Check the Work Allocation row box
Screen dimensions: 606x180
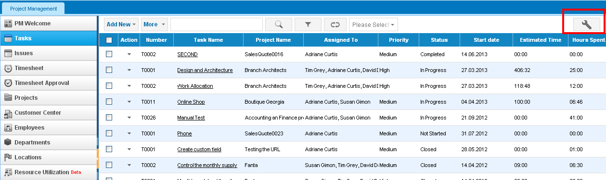coord(109,86)
